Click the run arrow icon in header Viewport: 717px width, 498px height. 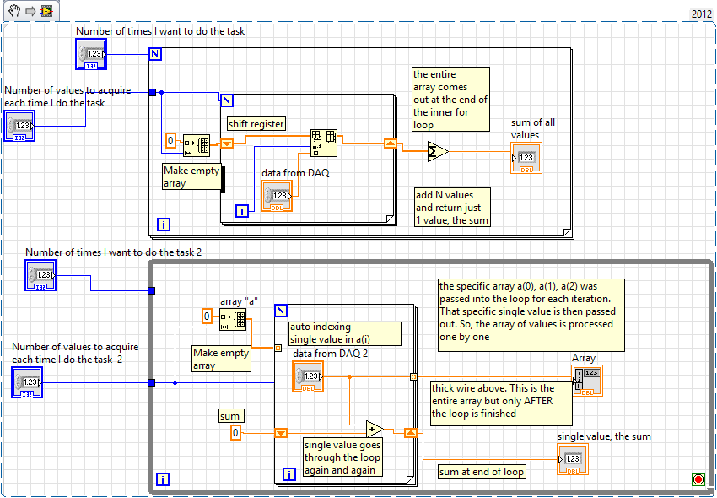30,11
